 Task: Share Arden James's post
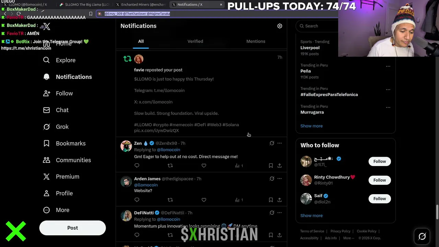coord(280,200)
